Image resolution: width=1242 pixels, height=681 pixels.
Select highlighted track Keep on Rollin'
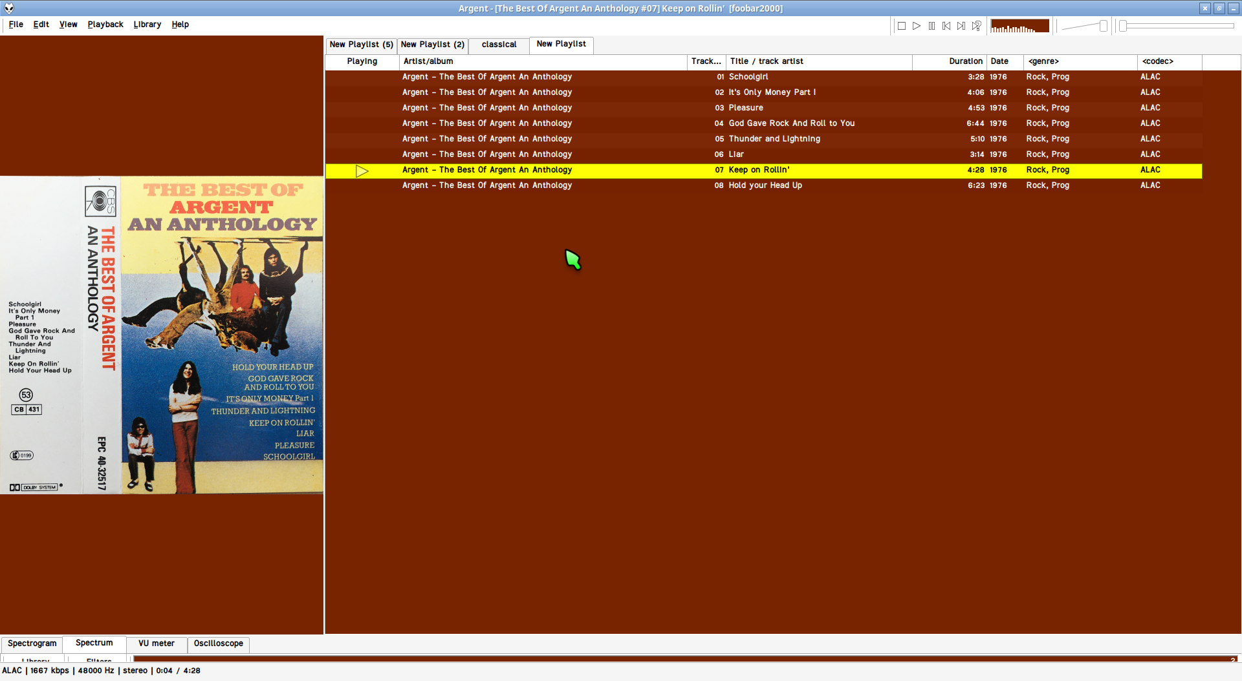pyautogui.click(x=763, y=170)
